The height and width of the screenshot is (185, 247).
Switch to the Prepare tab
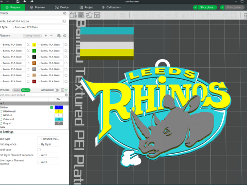(x=13, y=7)
